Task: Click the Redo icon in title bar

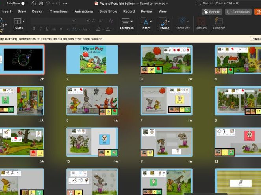Action: (x=58, y=3)
